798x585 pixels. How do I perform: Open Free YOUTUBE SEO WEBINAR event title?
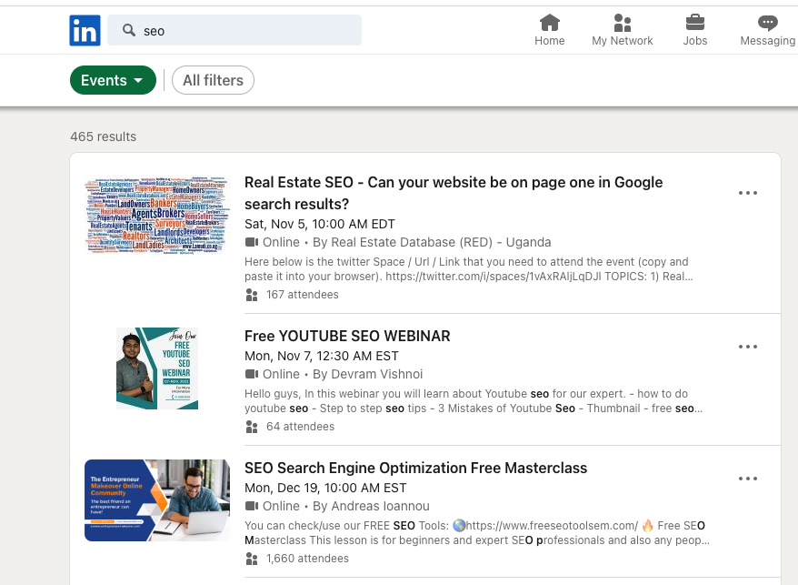347,336
